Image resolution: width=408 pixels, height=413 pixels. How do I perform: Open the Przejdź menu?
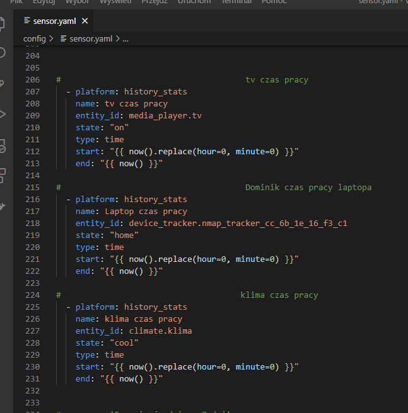pos(154,2)
